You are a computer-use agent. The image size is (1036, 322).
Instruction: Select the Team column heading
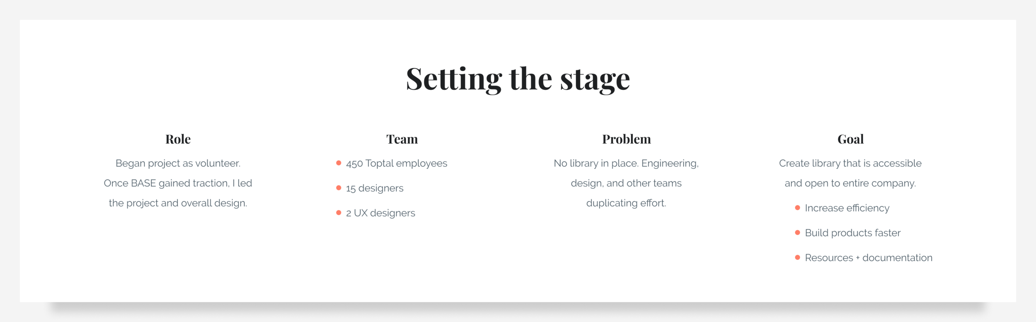[x=402, y=139]
